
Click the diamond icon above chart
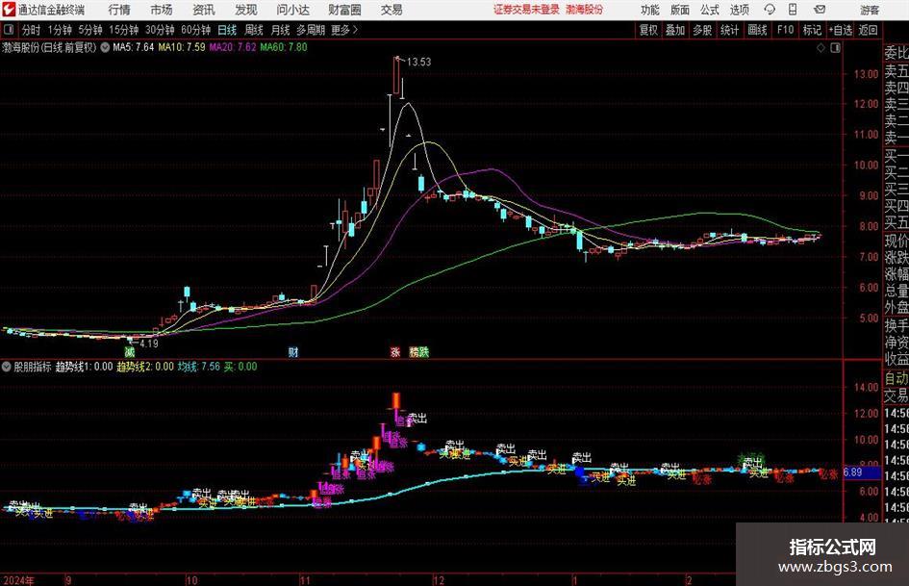821,48
